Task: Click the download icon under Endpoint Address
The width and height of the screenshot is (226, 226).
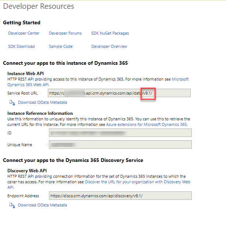Action: [12, 205]
